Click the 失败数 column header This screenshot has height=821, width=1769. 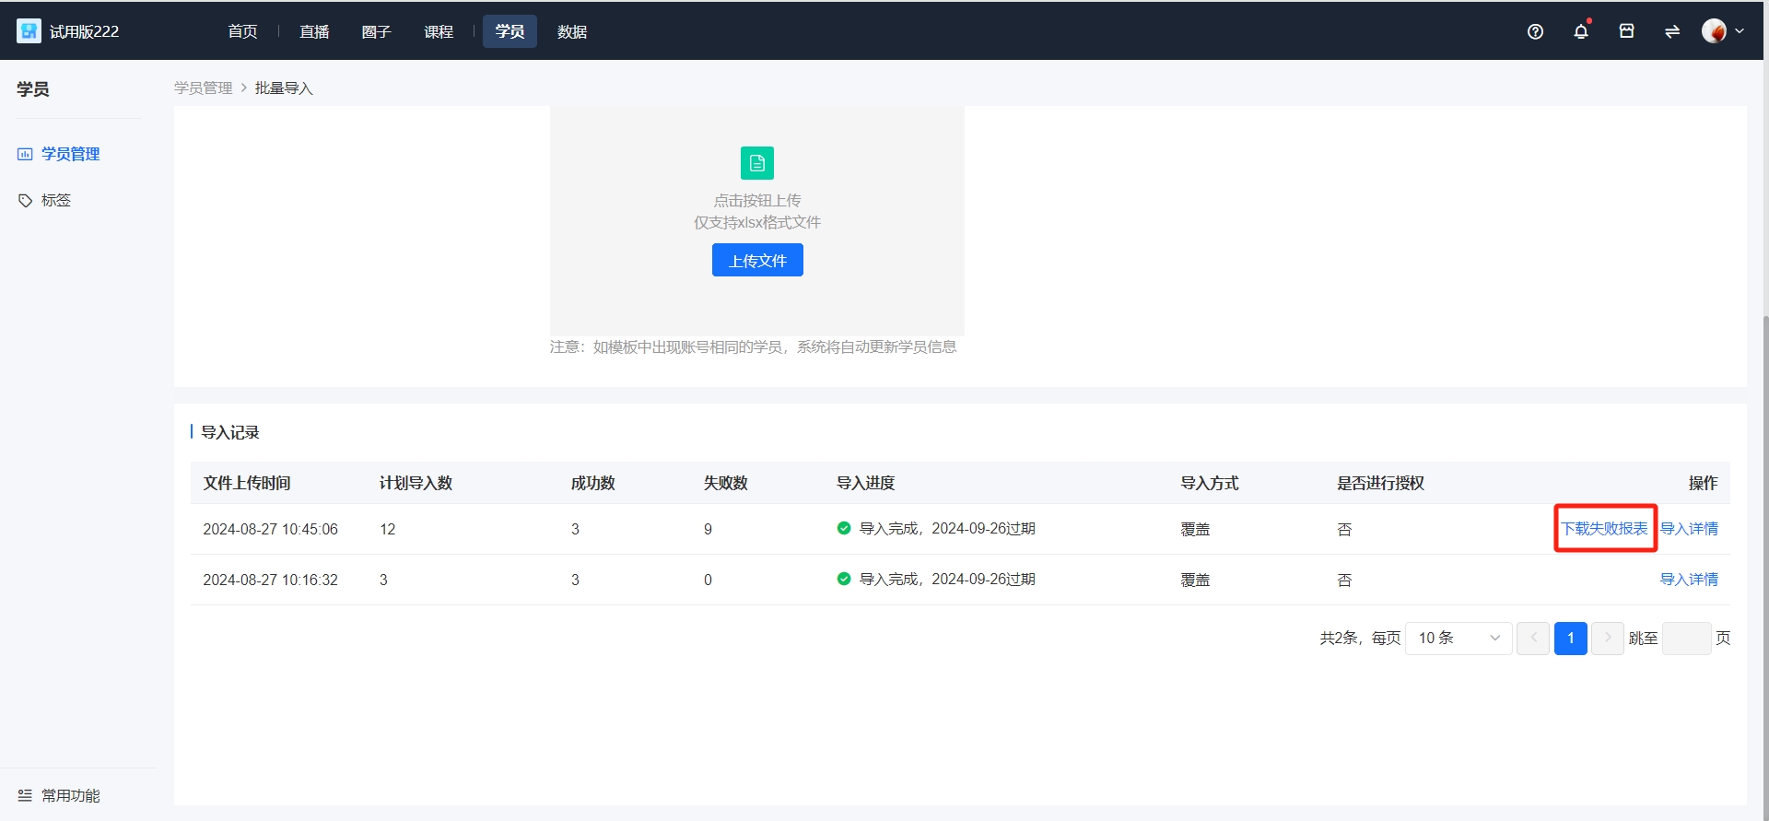(725, 483)
